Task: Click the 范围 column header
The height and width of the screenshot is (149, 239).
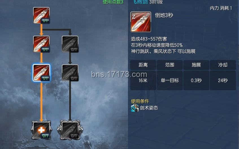Action: pyautogui.click(x=170, y=65)
